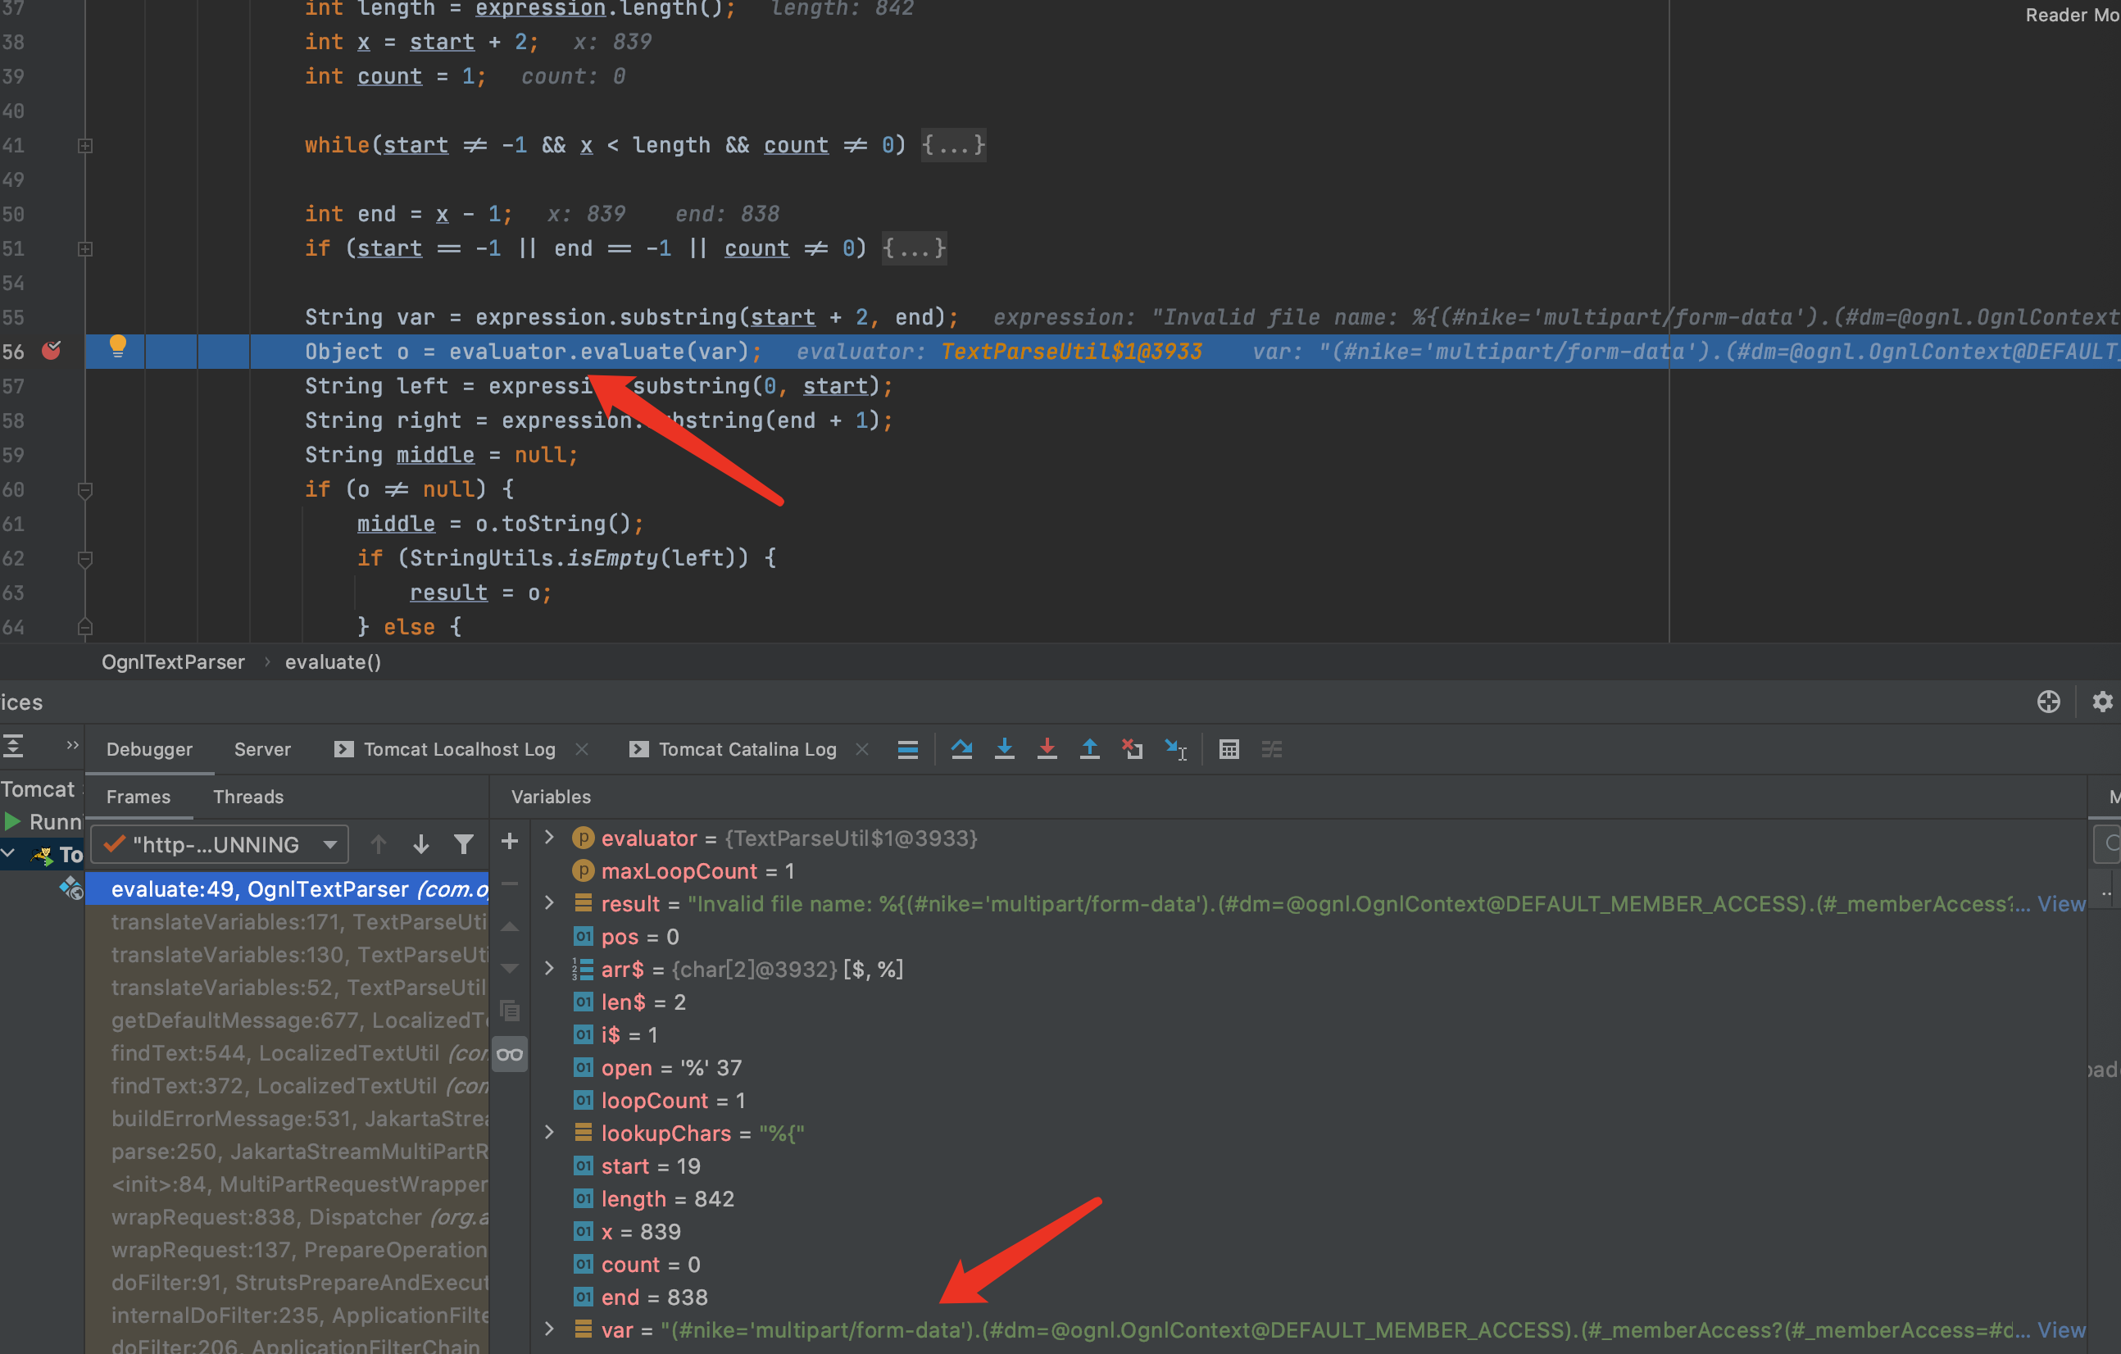Collapse the Tomcat server tree node
Screen dimensions: 2121x1354
point(8,852)
